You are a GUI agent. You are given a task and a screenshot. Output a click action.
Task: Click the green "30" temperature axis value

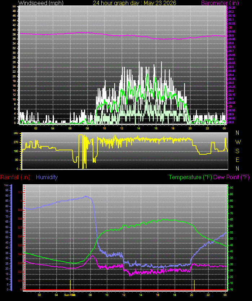tap(231, 265)
